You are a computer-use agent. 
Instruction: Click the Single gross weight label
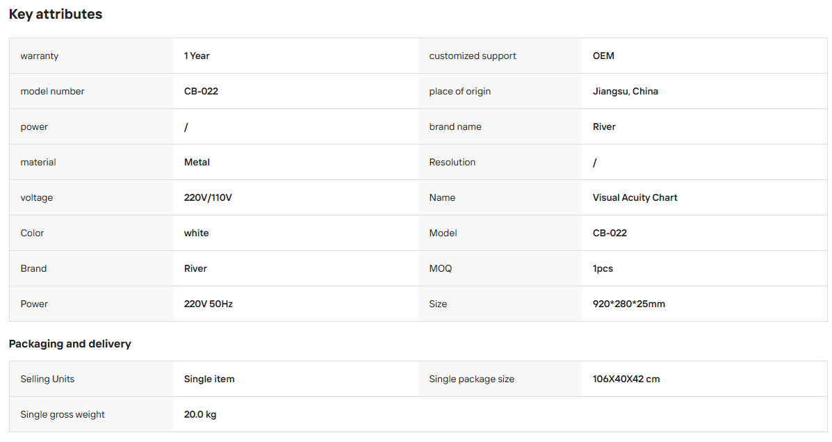point(63,414)
